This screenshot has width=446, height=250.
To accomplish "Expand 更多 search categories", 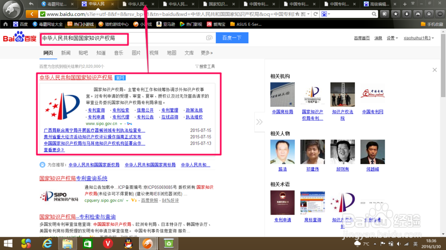I will click(x=207, y=53).
